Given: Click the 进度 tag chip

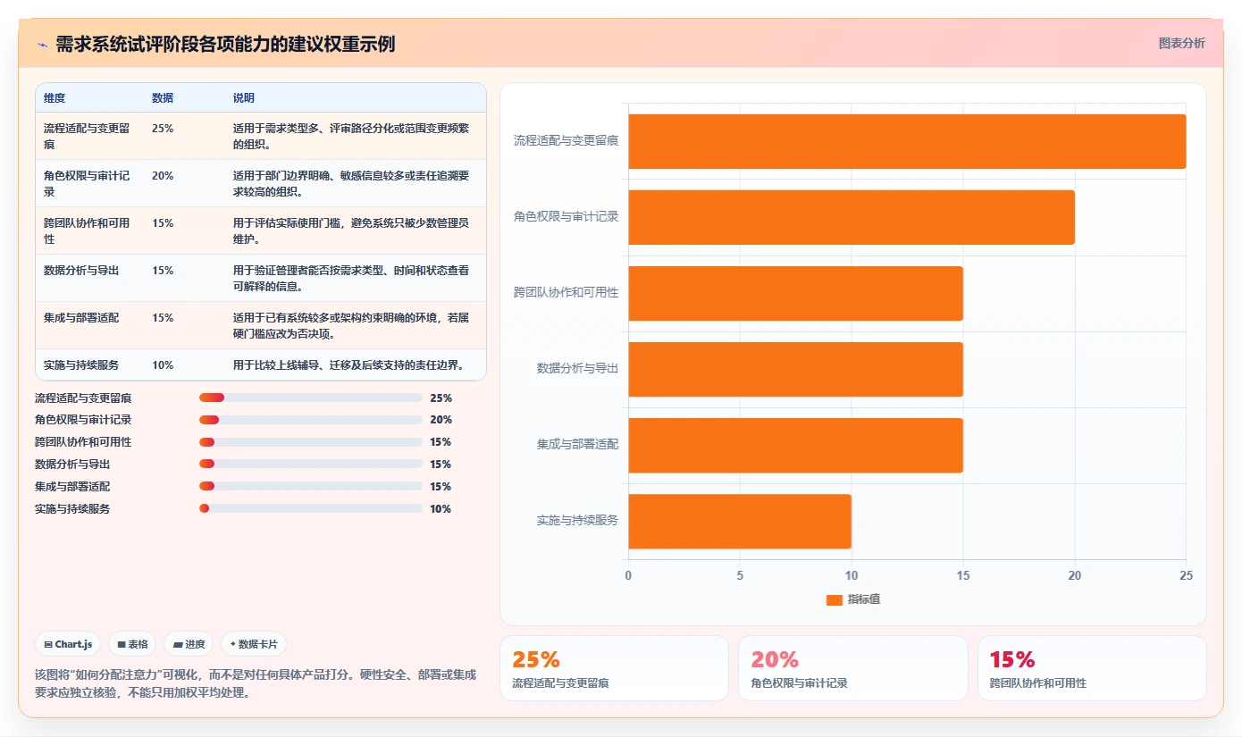Looking at the screenshot, I should [189, 644].
